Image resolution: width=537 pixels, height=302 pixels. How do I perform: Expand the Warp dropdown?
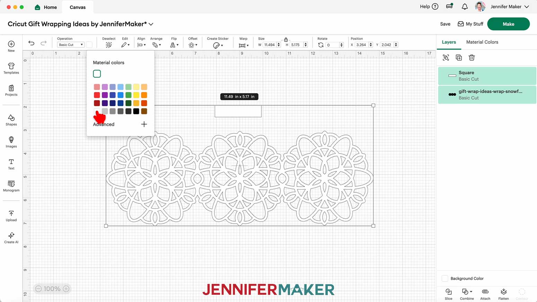pyautogui.click(x=244, y=45)
